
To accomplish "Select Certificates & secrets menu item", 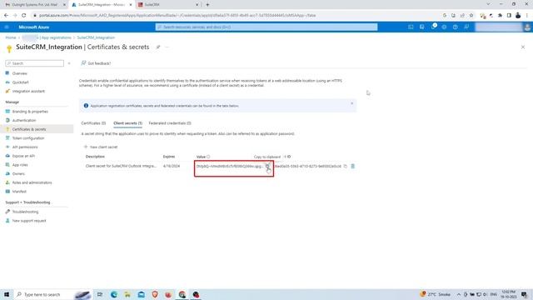I will click(x=37, y=129).
